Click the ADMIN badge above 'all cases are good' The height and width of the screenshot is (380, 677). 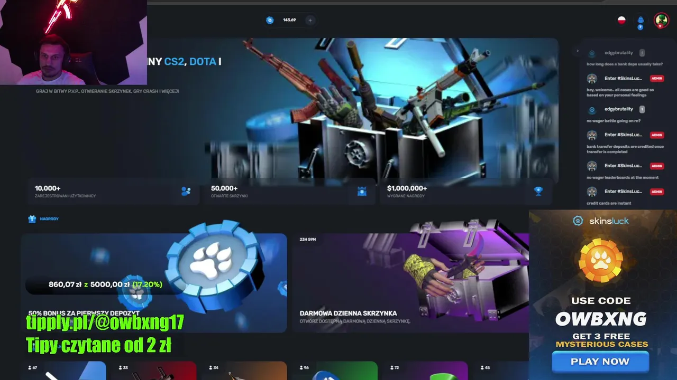657,78
